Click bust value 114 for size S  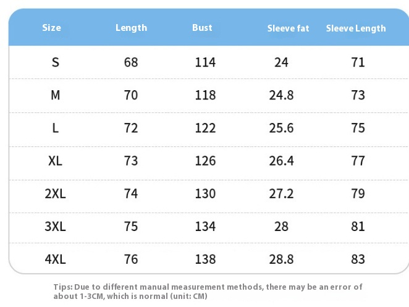tap(205, 62)
